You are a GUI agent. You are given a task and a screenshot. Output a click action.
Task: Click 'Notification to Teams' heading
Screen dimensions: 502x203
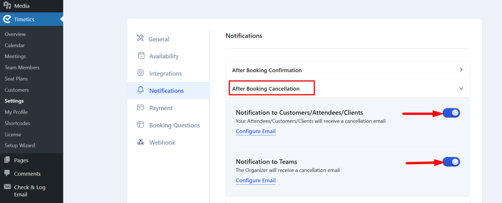(266, 162)
